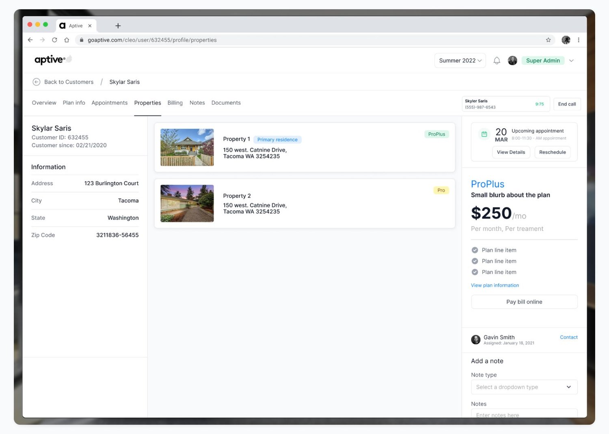Open the browser profile avatar
The height and width of the screenshot is (434, 609).
pyautogui.click(x=566, y=40)
